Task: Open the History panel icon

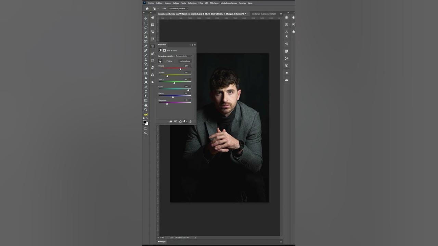Action: (x=294, y=25)
